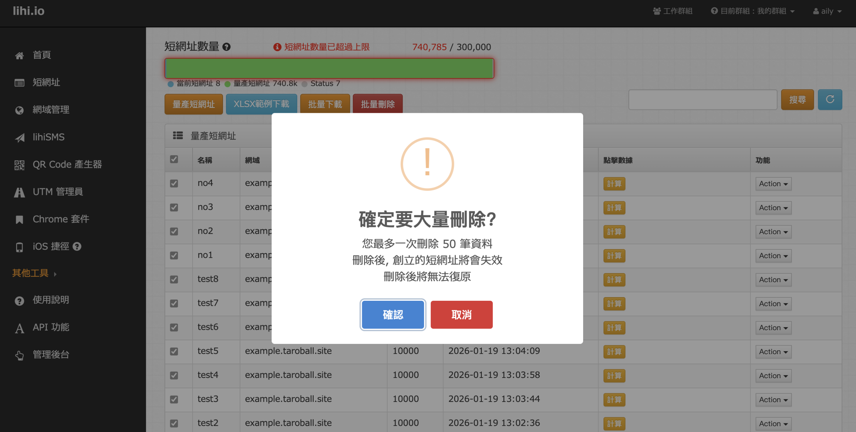Click the home icon beside 首頁

click(x=19, y=55)
